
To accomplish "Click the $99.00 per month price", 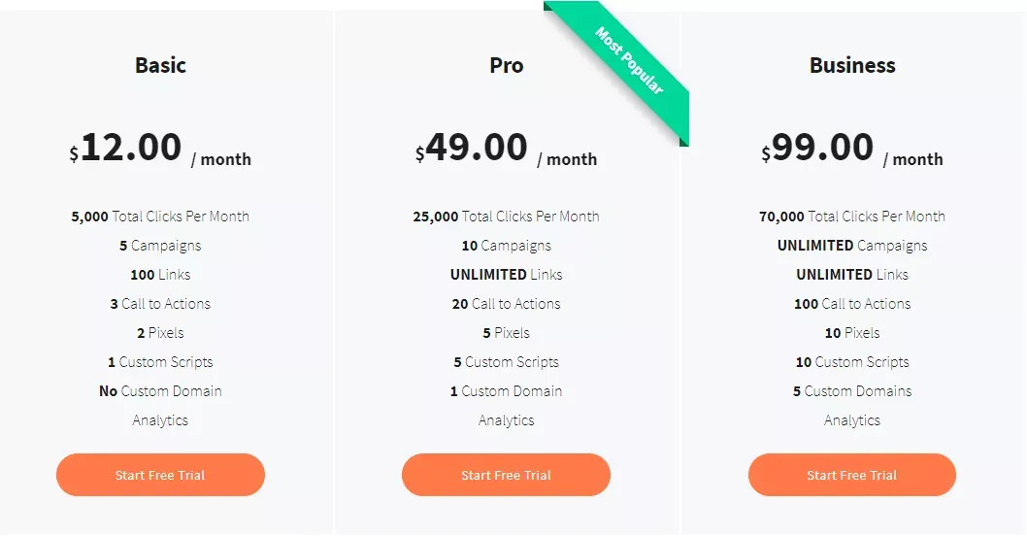I will click(852, 149).
